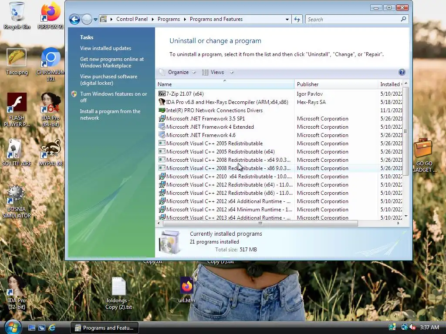Select FIREFOX 91 desktop shortcut
Screen dimensions: 446x334
point(51,15)
